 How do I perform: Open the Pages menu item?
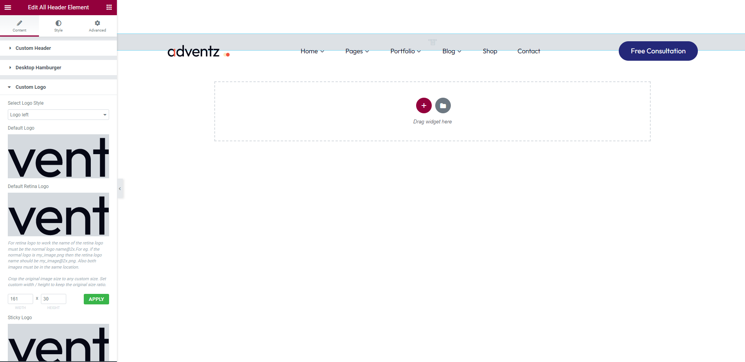(x=357, y=51)
